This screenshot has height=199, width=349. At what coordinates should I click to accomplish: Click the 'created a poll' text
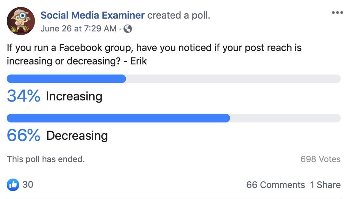click(179, 15)
